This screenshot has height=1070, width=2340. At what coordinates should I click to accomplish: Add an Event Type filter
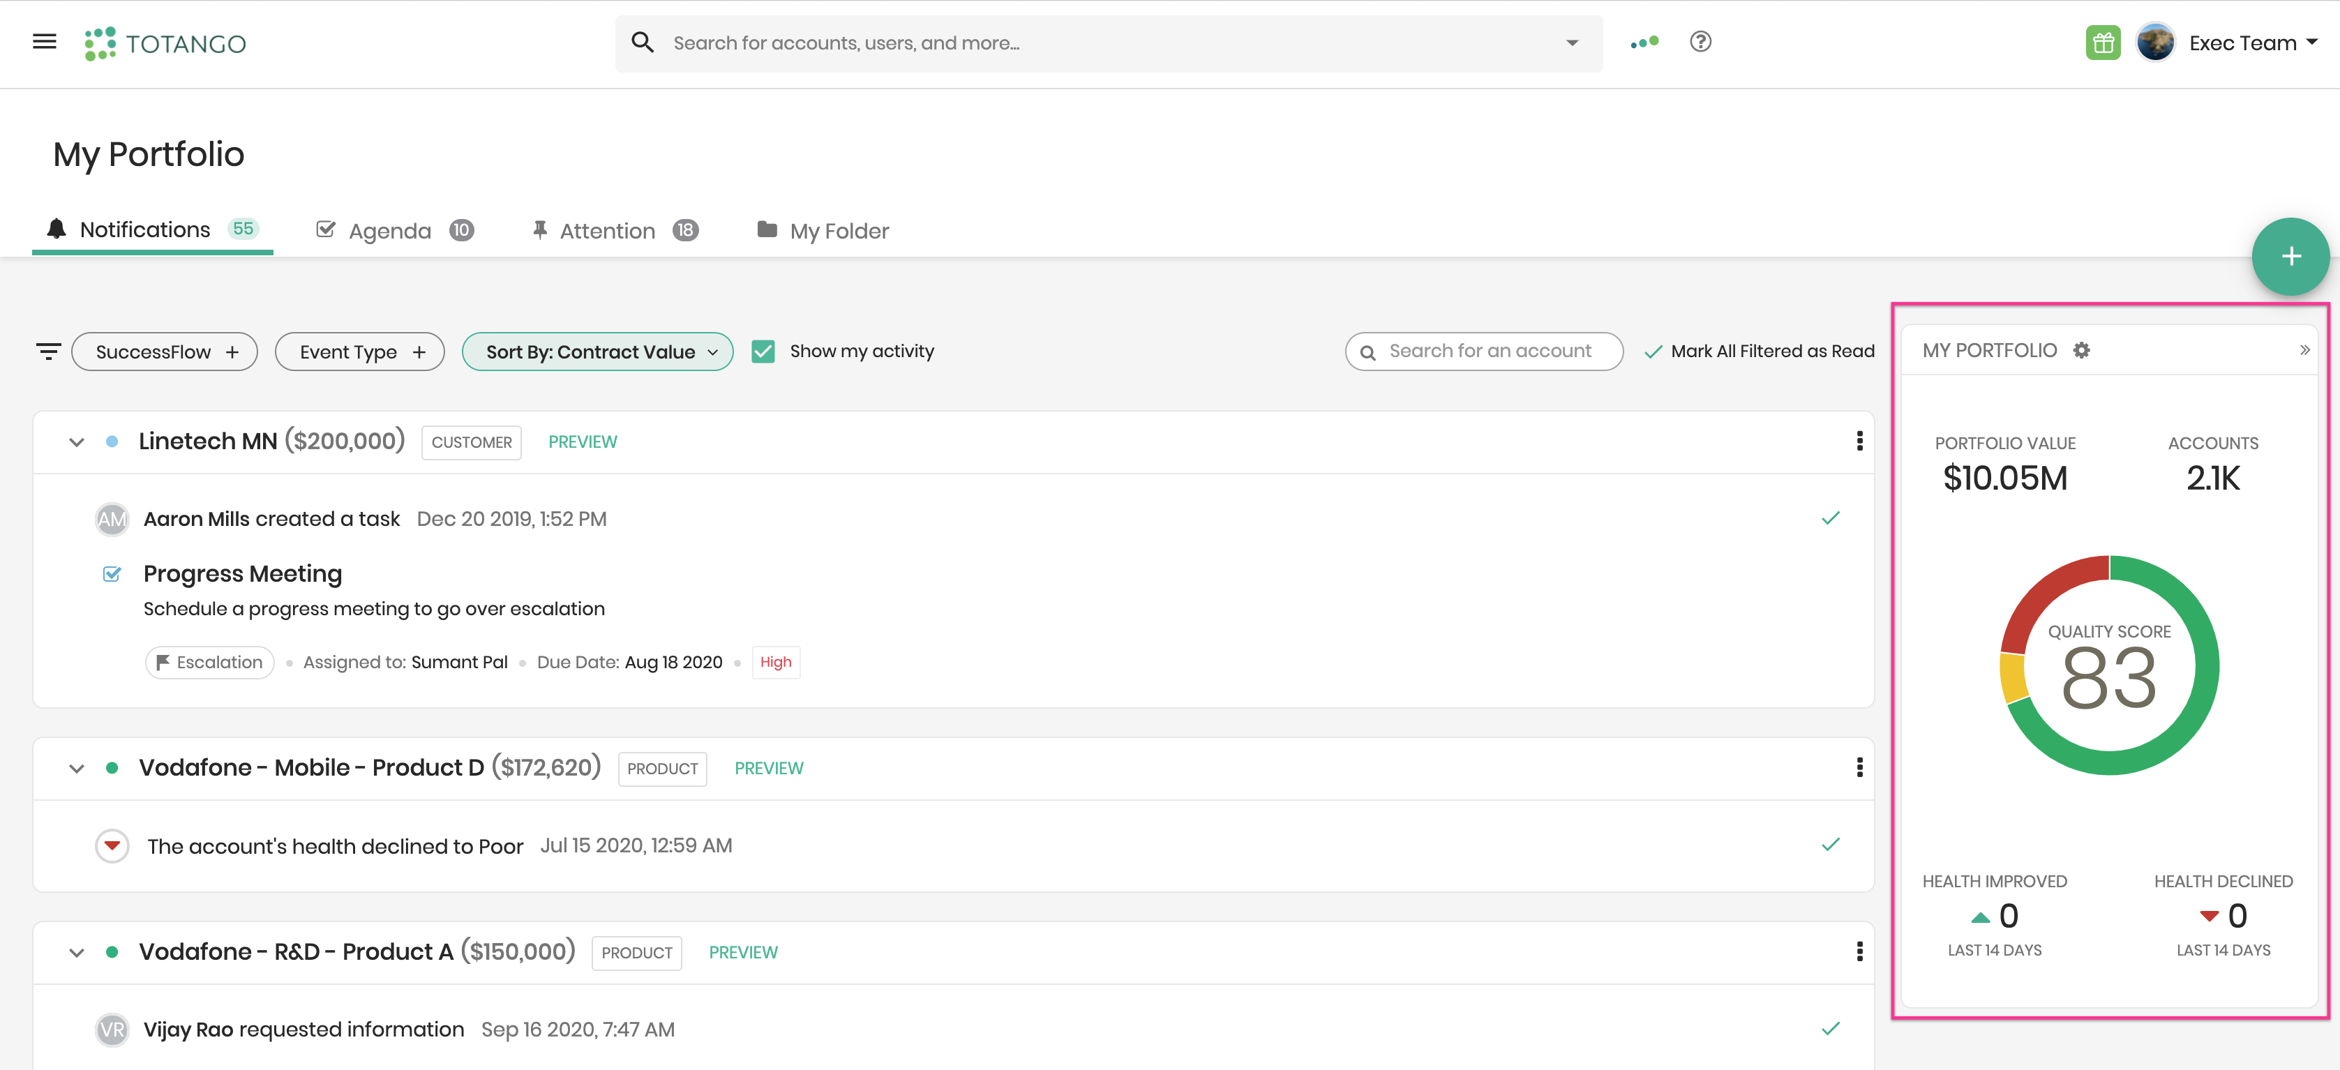tap(360, 352)
